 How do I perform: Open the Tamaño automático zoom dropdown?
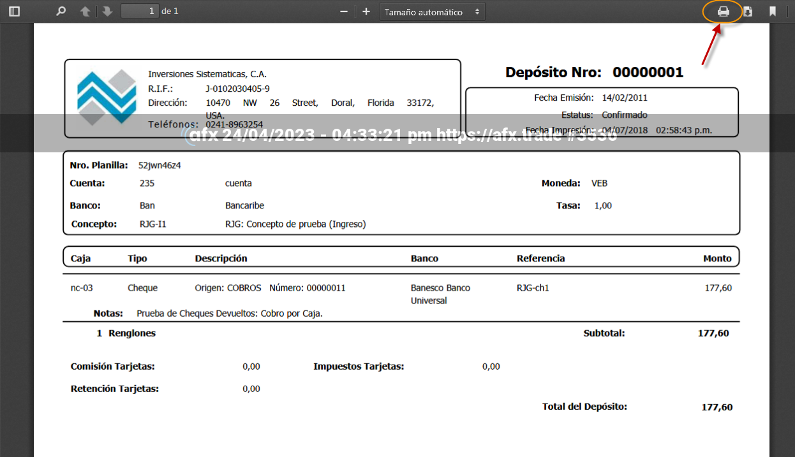coord(432,12)
